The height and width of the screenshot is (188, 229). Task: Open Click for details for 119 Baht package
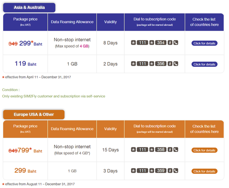click(204, 64)
